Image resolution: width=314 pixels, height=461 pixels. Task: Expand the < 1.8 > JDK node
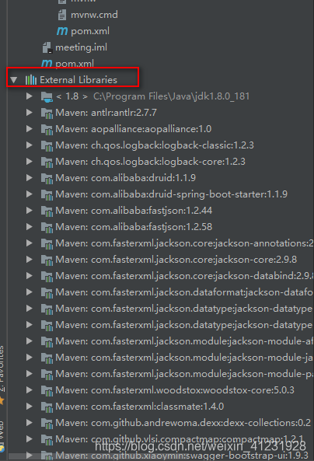29,96
